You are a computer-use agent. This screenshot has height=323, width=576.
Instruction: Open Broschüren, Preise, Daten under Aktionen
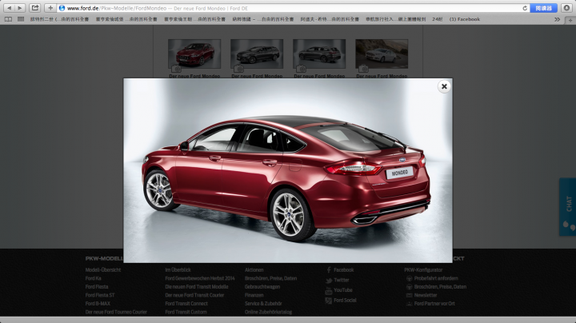pyautogui.click(x=270, y=278)
